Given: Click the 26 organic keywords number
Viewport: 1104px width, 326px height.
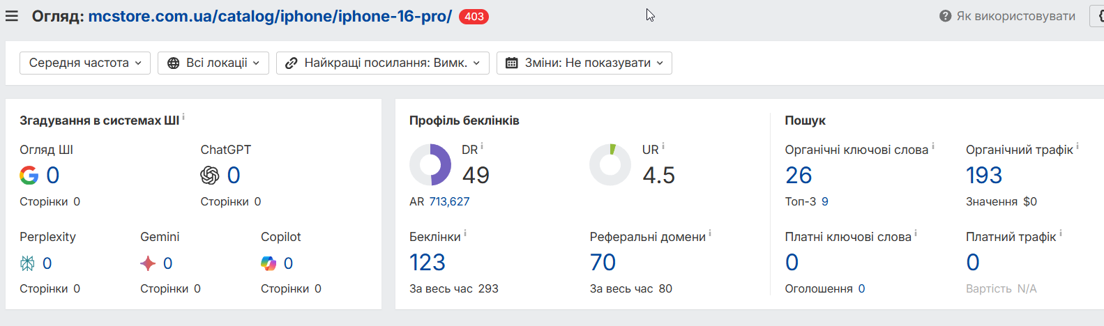Looking at the screenshot, I should [799, 176].
